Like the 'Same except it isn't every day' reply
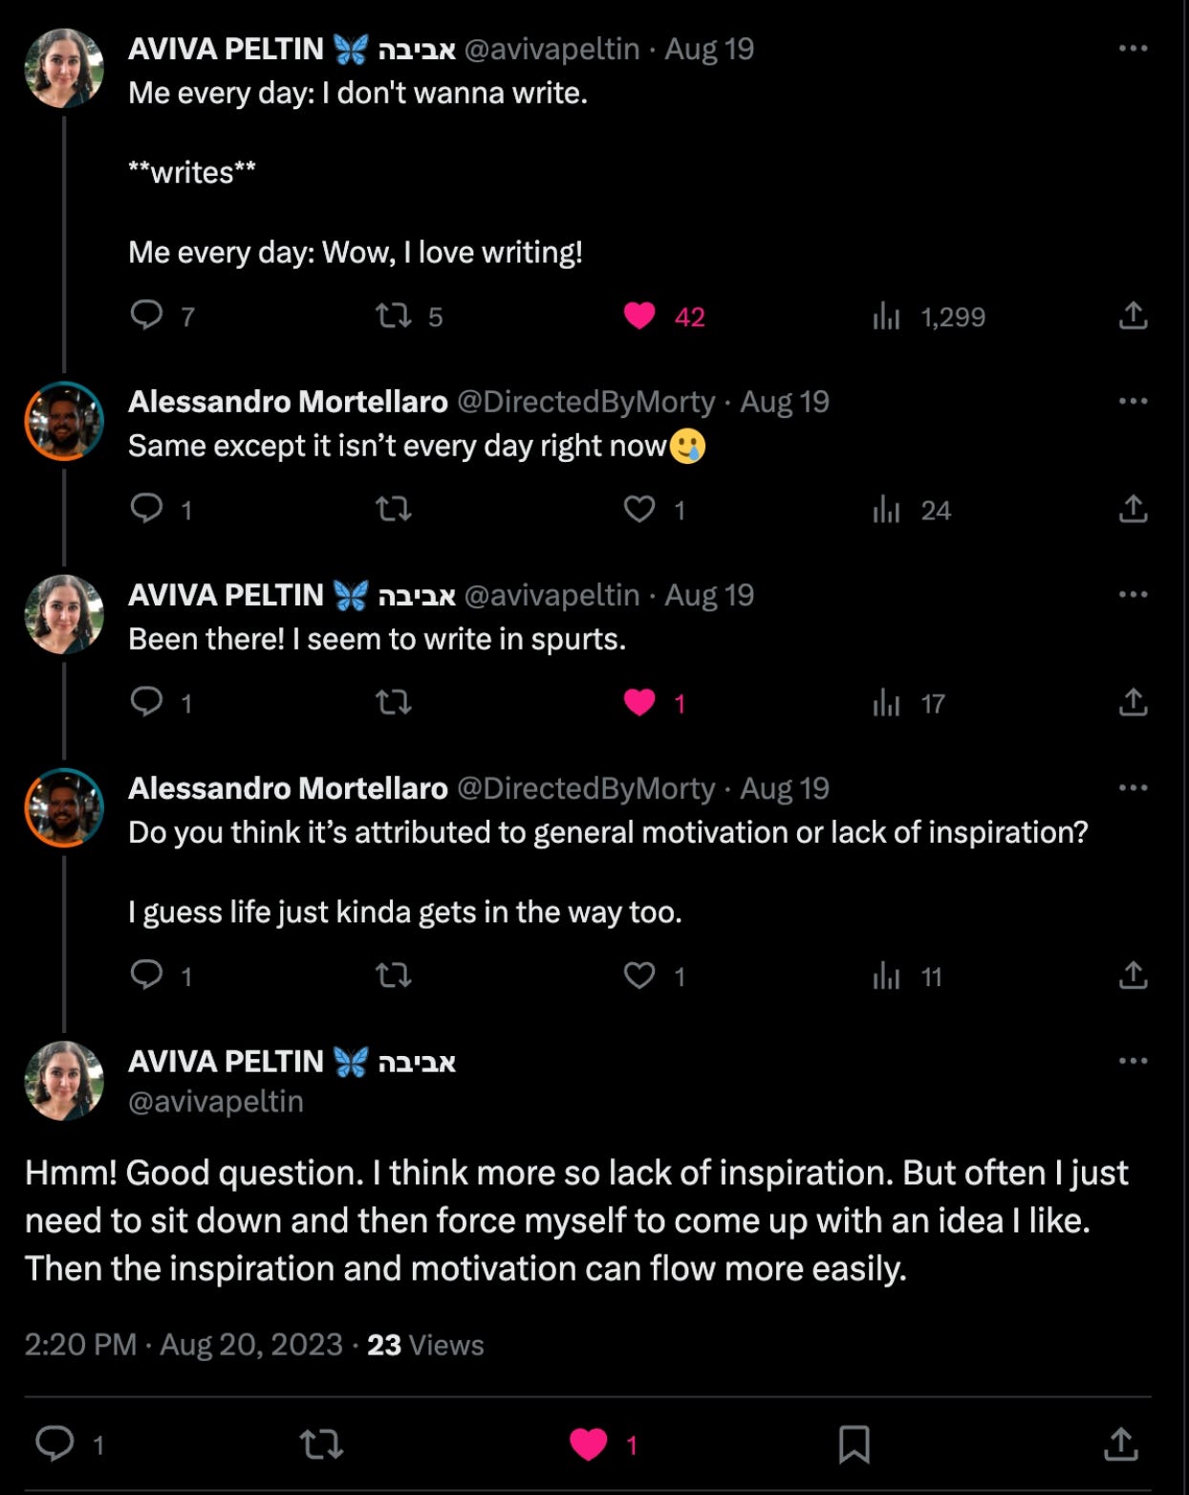The image size is (1189, 1495). [639, 509]
